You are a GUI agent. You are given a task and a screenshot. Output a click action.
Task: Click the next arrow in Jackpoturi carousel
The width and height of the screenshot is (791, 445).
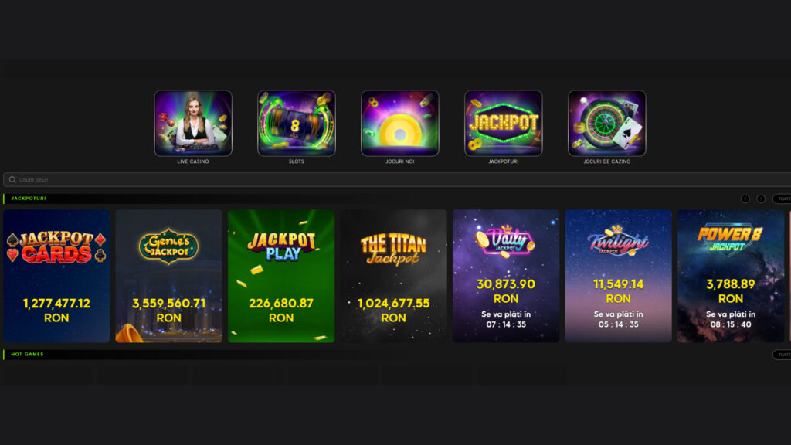(x=761, y=199)
